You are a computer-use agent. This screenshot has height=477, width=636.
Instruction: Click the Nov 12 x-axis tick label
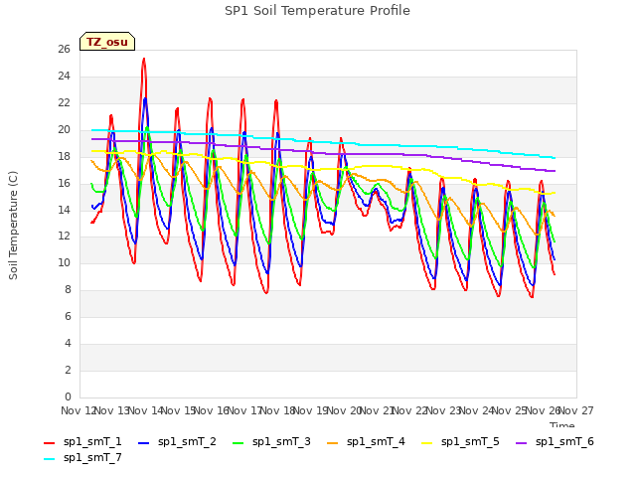coord(78,410)
